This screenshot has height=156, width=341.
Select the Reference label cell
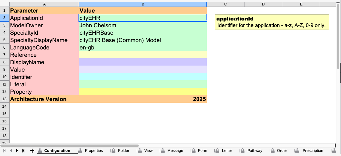[44, 55]
